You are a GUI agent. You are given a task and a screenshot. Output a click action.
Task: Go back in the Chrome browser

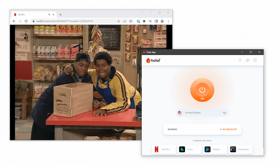[x=14, y=21]
